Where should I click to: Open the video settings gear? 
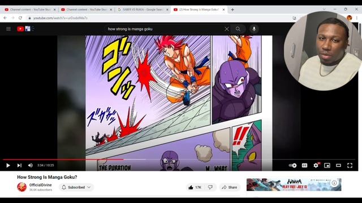pyautogui.click(x=316, y=165)
